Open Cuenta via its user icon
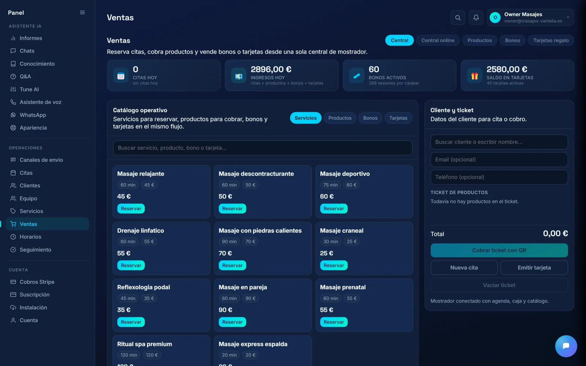Screen dimensions: 586x366 [x=13, y=320]
